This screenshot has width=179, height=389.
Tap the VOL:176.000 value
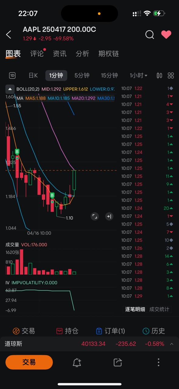point(34,245)
